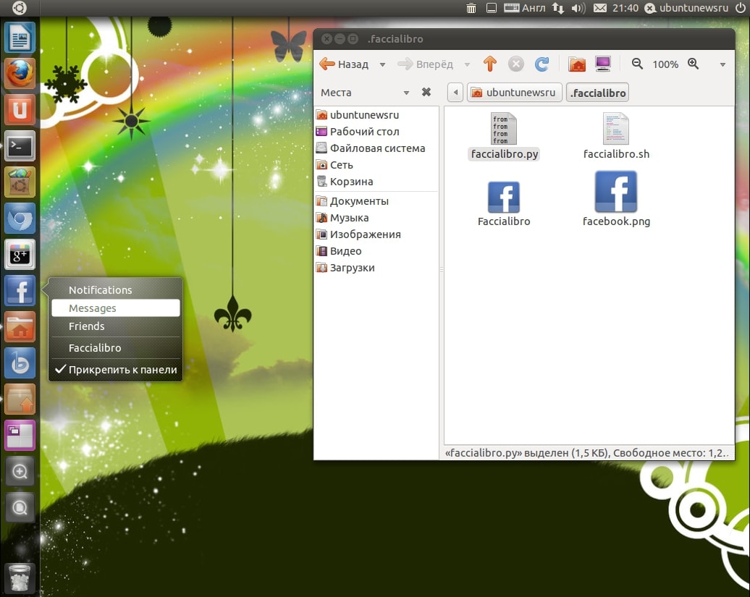Click Facebook Faccialibro launcher icon
750x597 pixels.
(x=20, y=291)
